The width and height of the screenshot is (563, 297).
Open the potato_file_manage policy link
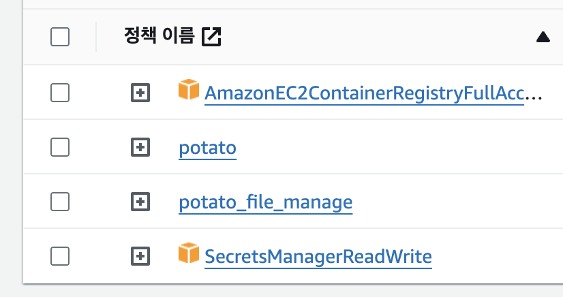click(265, 202)
